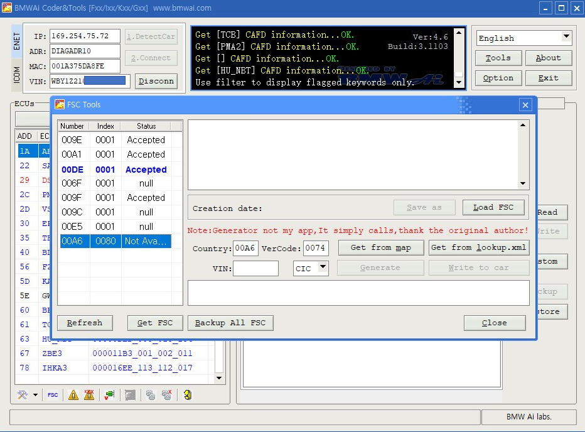Click the large FSC data text area
Screen dimensions: 585x432
[353, 155]
